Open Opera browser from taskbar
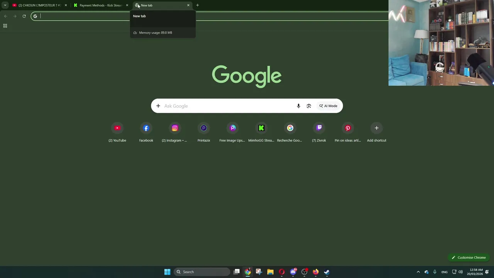Image resolution: width=494 pixels, height=278 pixels. [282, 272]
